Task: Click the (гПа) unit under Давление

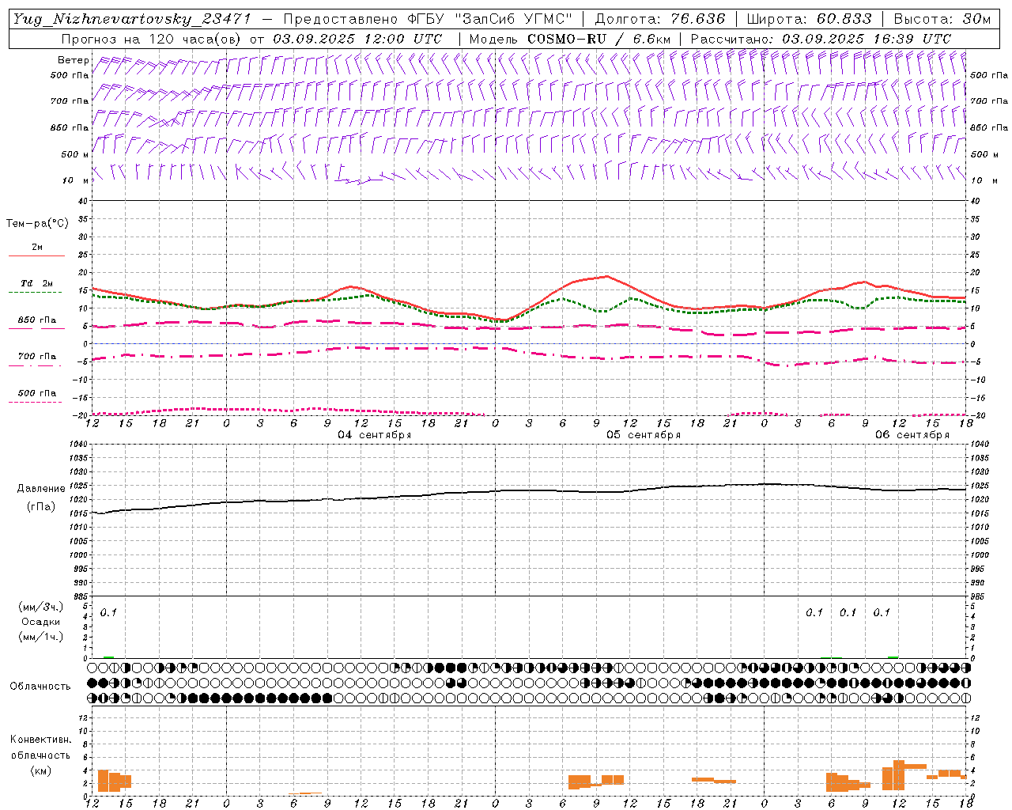Action: coord(41,507)
